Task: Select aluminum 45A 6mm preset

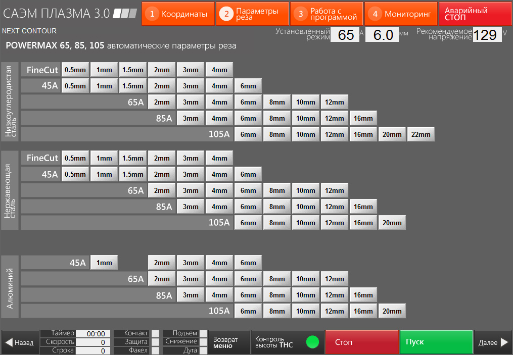Action: click(248, 263)
